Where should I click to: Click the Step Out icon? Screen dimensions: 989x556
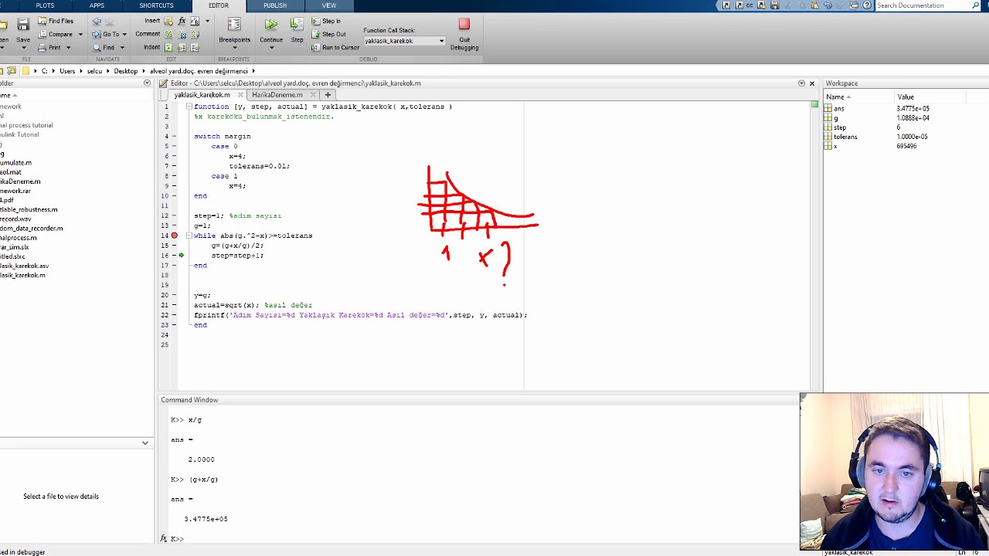[x=316, y=34]
